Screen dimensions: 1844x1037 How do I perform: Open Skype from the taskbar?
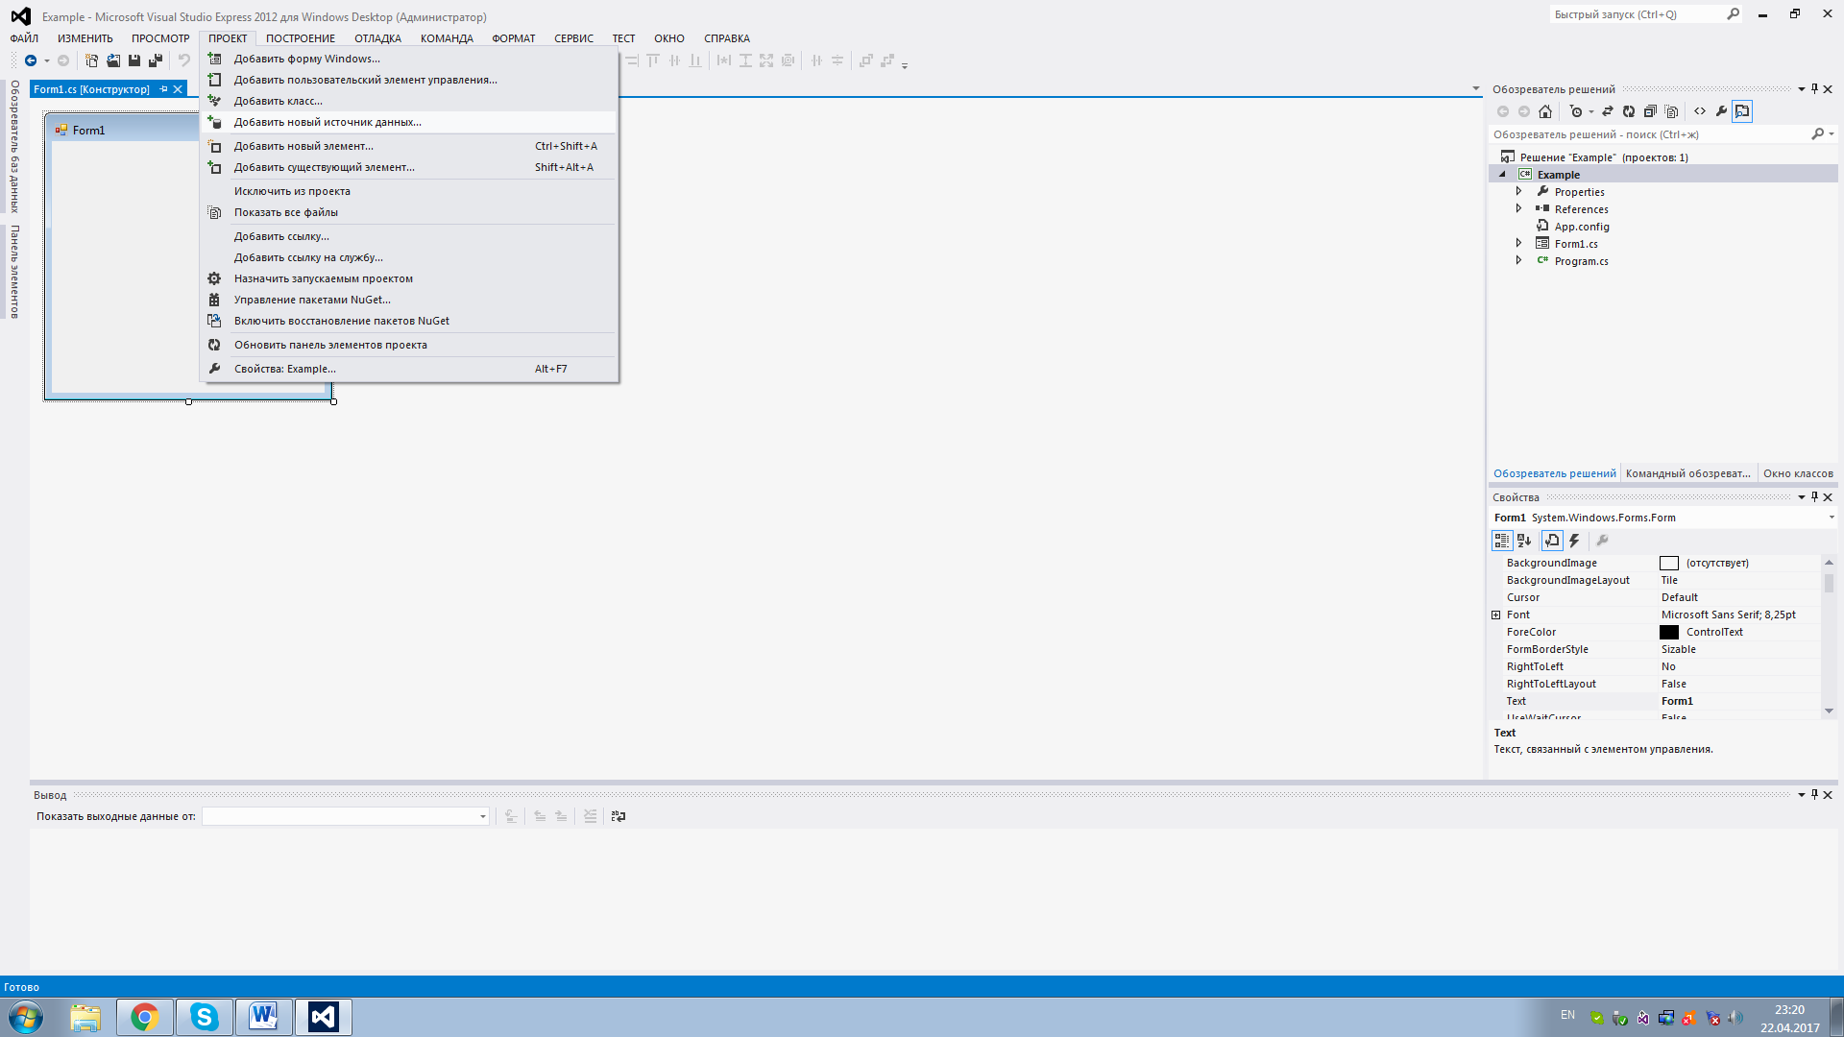click(204, 1017)
